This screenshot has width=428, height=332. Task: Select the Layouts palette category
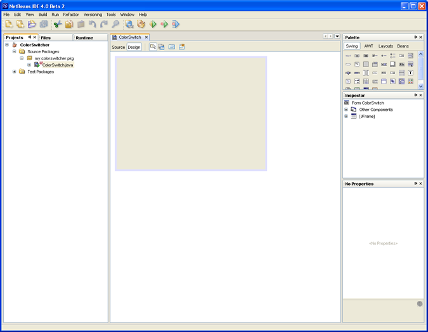click(x=386, y=46)
